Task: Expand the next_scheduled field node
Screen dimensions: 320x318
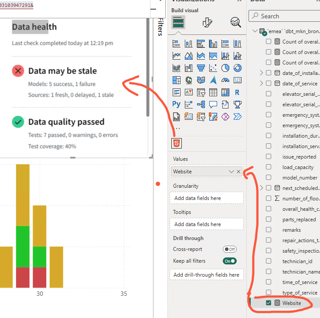Action: (x=262, y=188)
